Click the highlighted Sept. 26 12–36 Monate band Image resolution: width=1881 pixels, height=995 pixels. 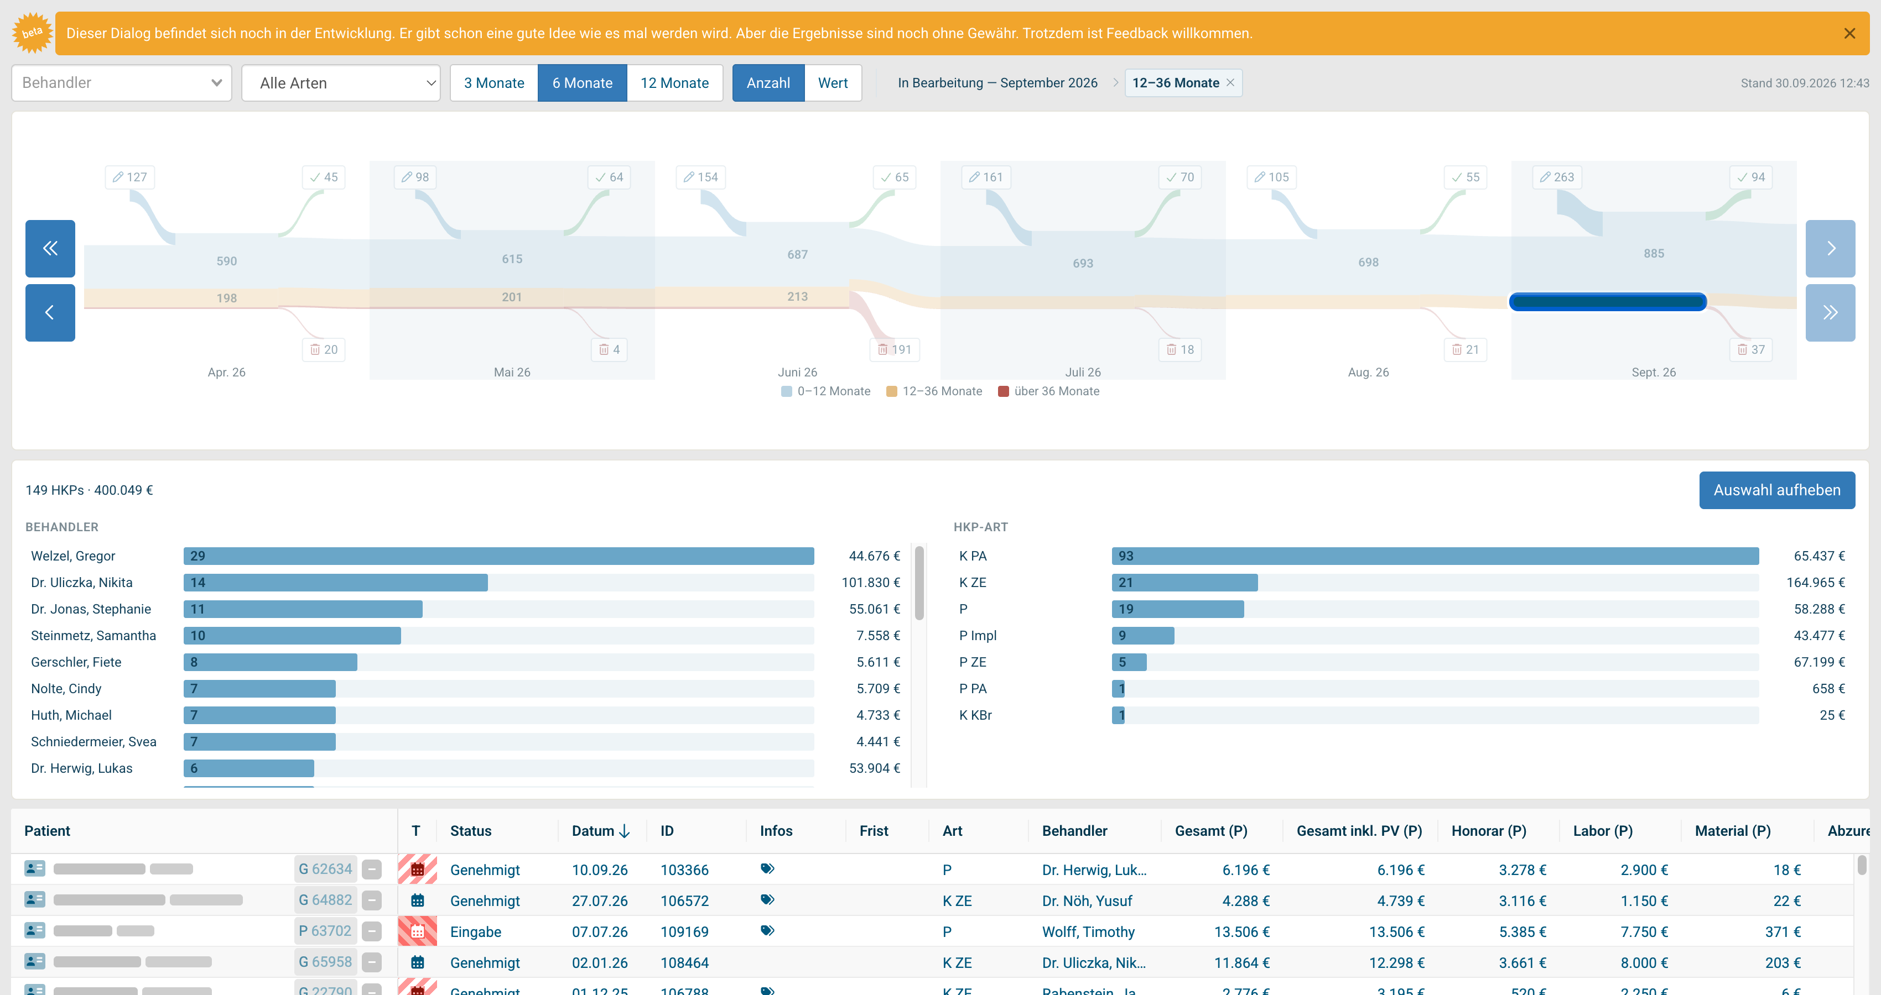coord(1607,301)
